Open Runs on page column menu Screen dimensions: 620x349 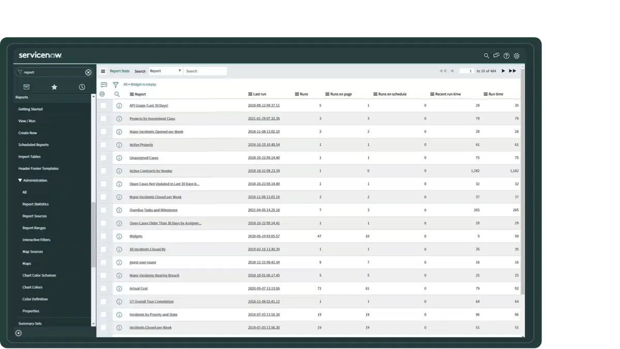pos(328,94)
